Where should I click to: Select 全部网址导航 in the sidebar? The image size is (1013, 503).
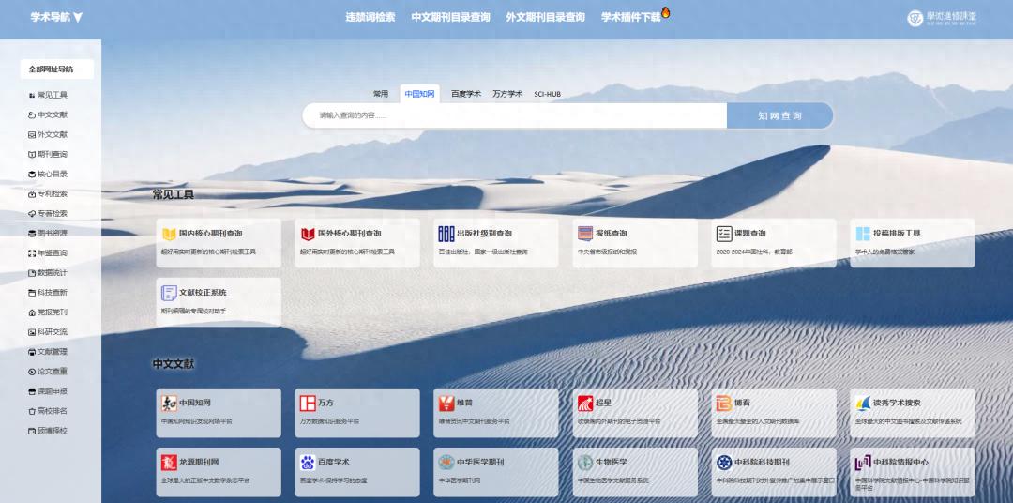pyautogui.click(x=56, y=69)
